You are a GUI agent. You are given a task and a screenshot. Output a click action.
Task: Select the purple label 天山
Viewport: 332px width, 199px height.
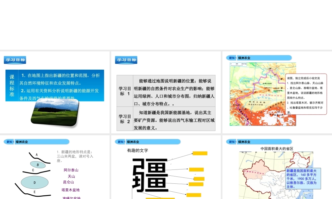coord(71,176)
